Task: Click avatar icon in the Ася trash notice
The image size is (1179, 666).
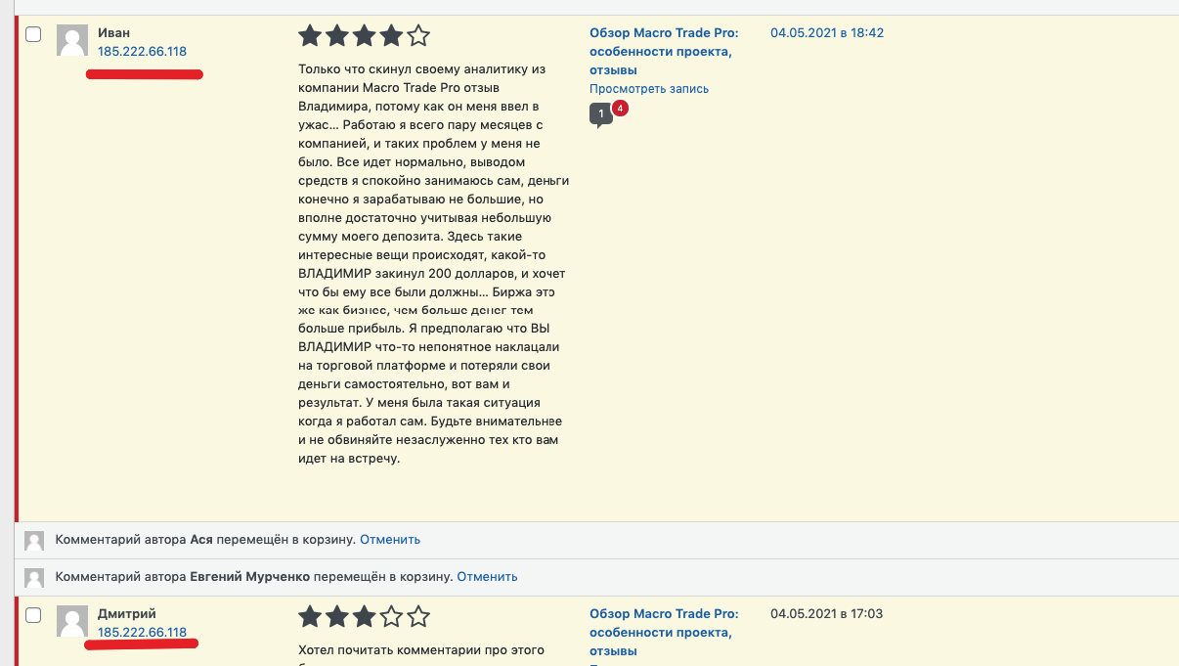Action: coord(34,541)
